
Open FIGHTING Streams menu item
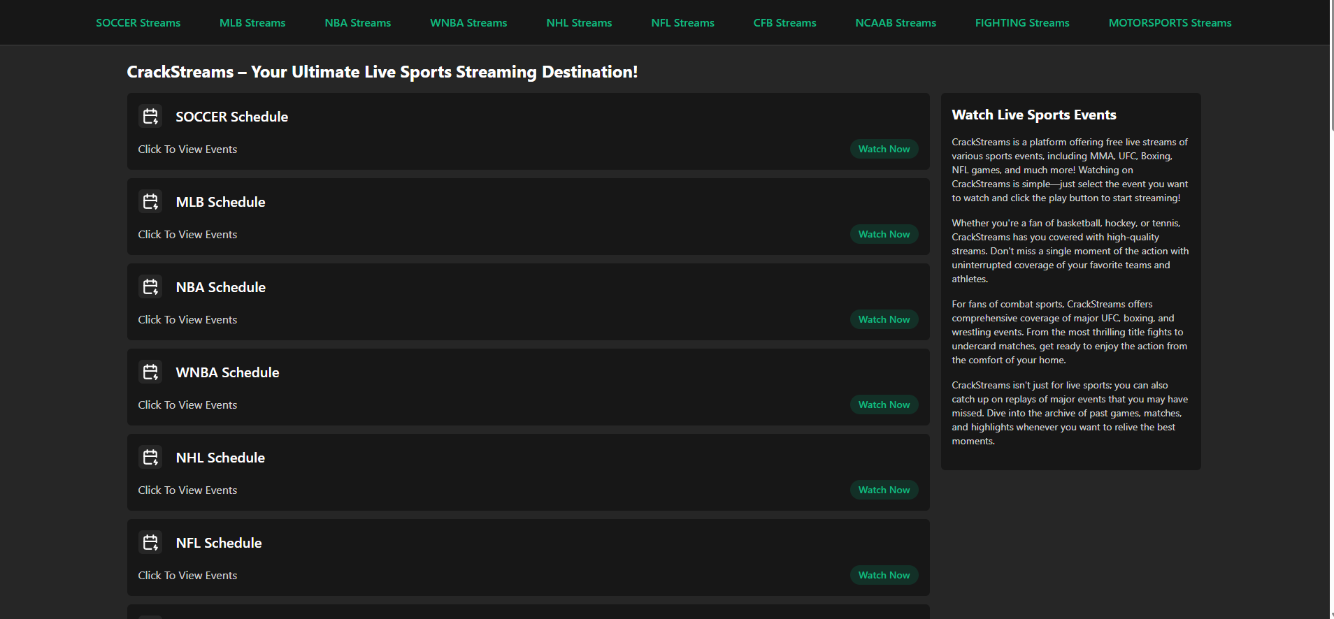click(x=1022, y=23)
